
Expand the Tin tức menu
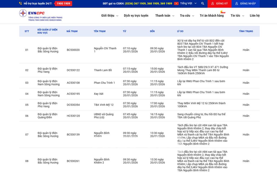[x=237, y=16]
